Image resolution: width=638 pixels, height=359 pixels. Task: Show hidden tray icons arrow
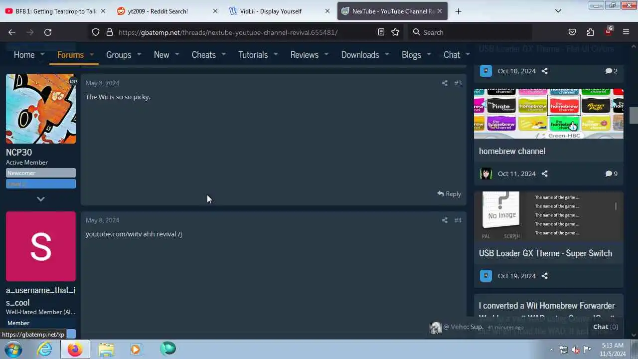pos(551,350)
